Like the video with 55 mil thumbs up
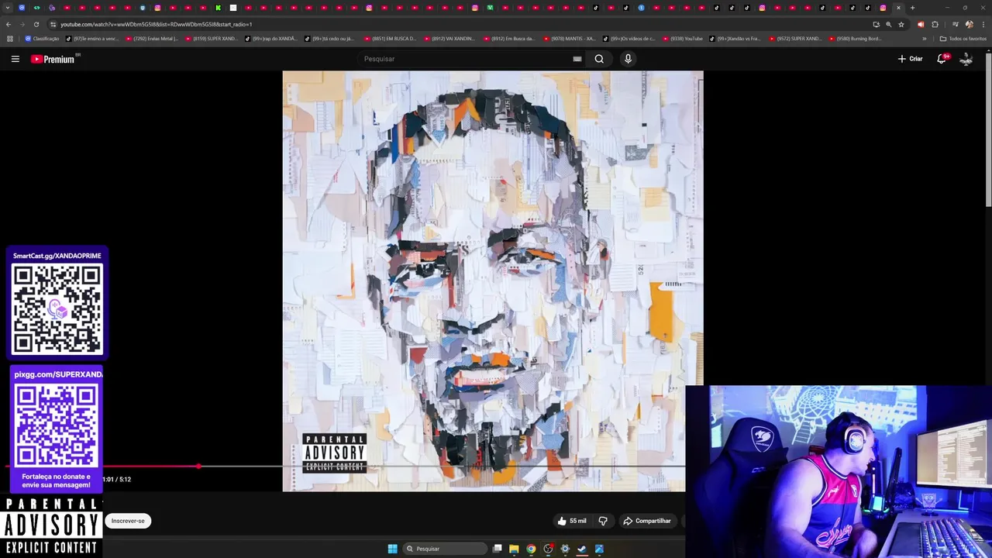 (572, 521)
